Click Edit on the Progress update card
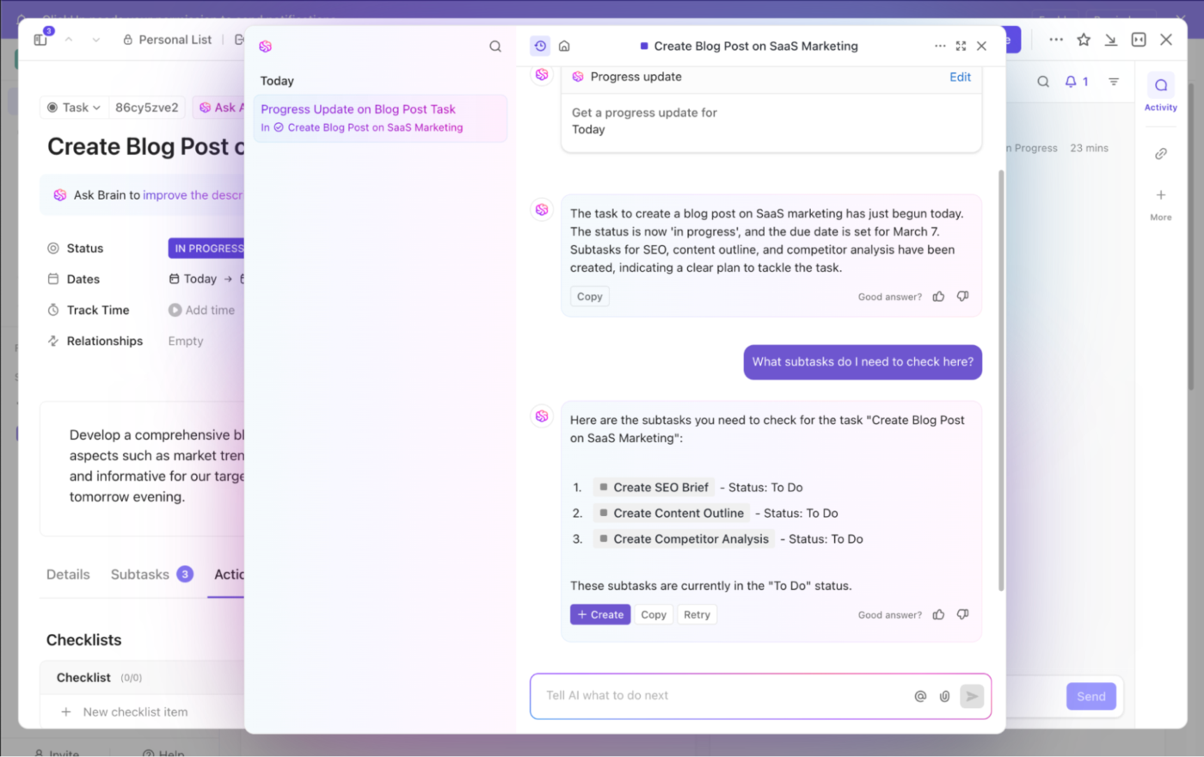 click(x=960, y=77)
